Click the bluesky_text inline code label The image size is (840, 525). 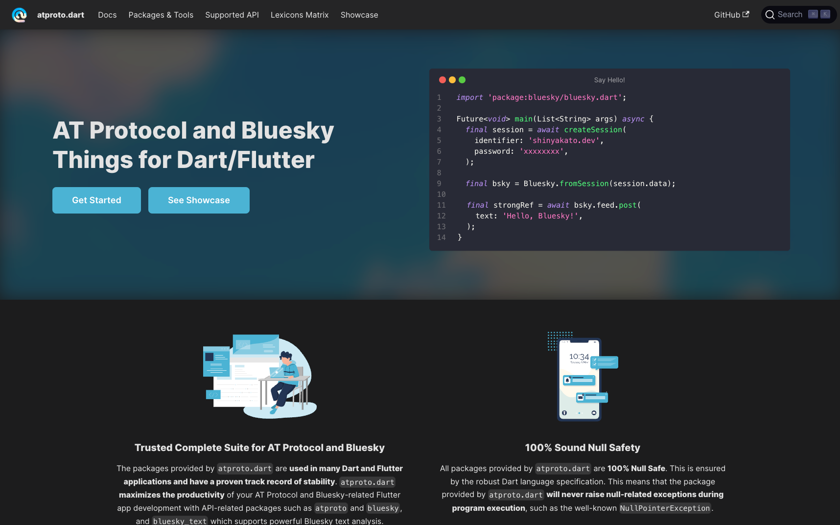pos(180,521)
